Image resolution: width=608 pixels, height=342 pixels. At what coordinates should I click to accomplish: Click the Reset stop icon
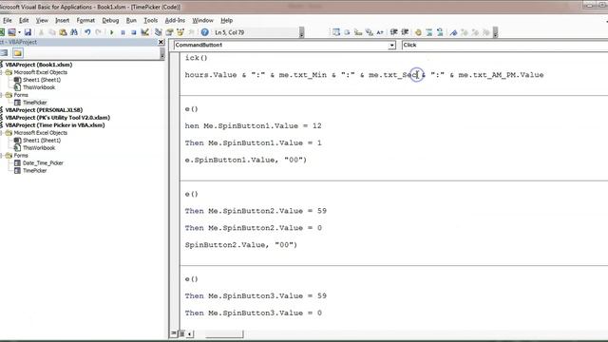pyautogui.click(x=134, y=32)
